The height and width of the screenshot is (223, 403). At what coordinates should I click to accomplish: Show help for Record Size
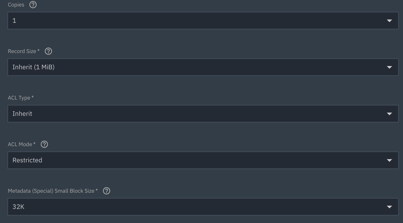pos(48,51)
